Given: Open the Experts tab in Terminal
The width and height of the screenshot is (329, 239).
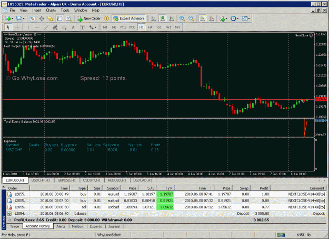Looking at the screenshot, I should pyautogui.click(x=96, y=226).
